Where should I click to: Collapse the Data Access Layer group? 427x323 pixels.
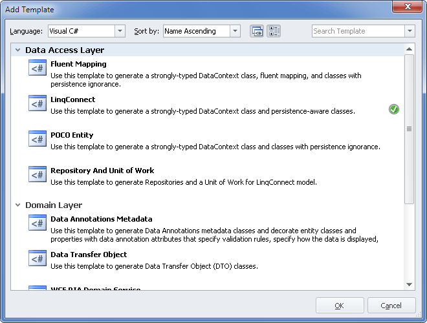(x=18, y=50)
